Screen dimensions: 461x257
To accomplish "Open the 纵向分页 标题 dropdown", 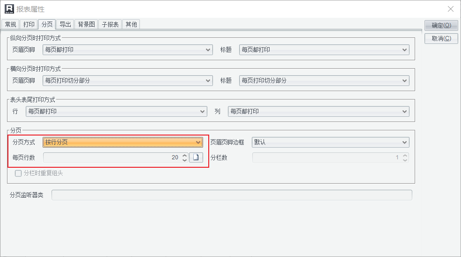I will pos(324,50).
